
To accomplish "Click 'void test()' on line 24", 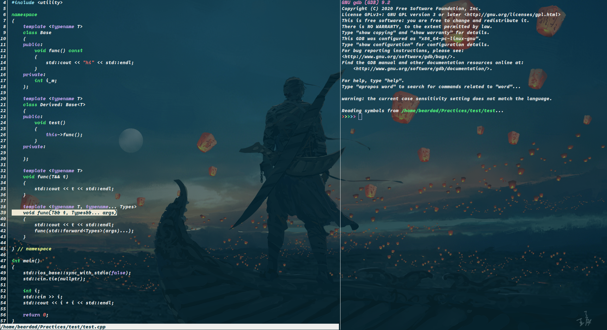I will pos(50,123).
